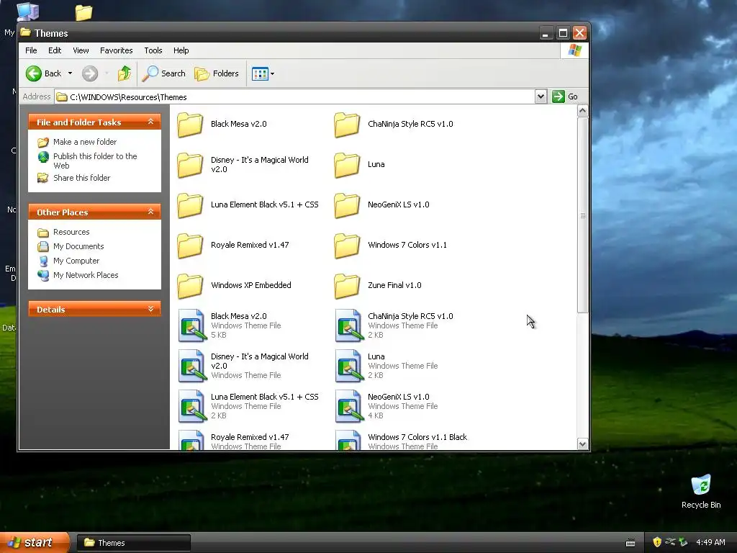Click the yellow folder desktop icon
737x553 pixels.
coord(83,13)
